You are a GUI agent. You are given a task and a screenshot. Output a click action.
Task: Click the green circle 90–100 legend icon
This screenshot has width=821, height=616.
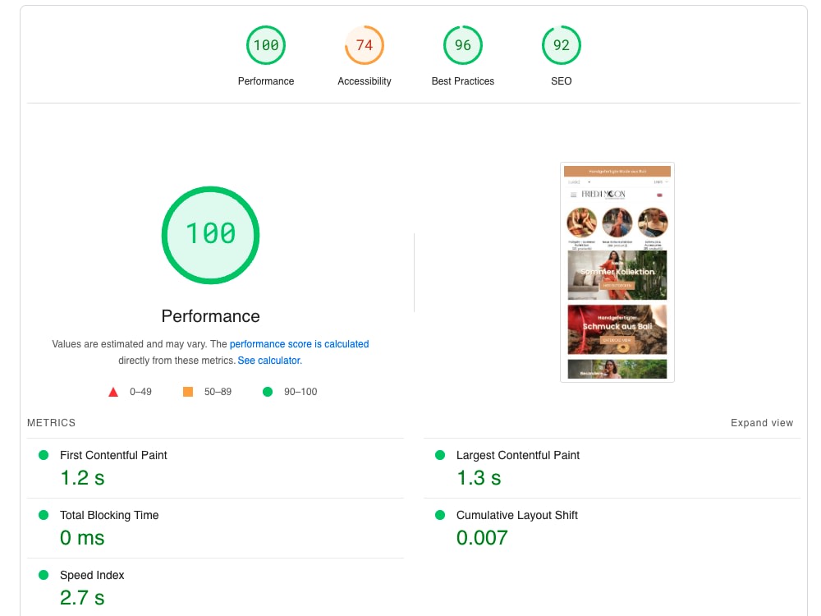tap(268, 391)
